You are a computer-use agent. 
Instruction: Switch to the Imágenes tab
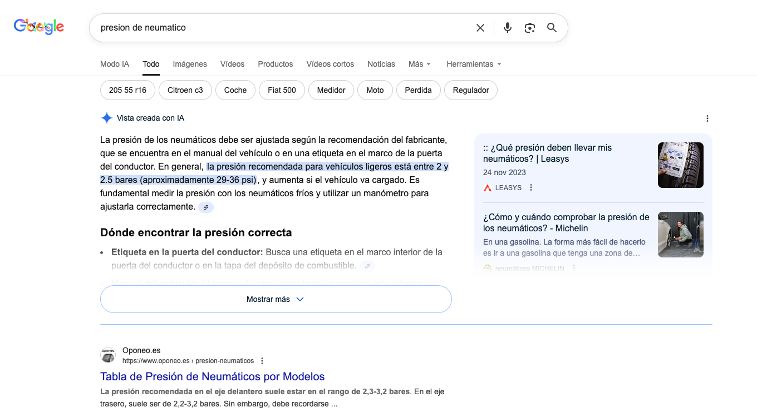tap(190, 64)
